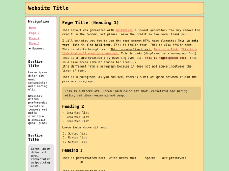Image resolution: width=229 pixels, height=171 pixels.
Task: Click the Heading 3 title
Action: pos(72,150)
